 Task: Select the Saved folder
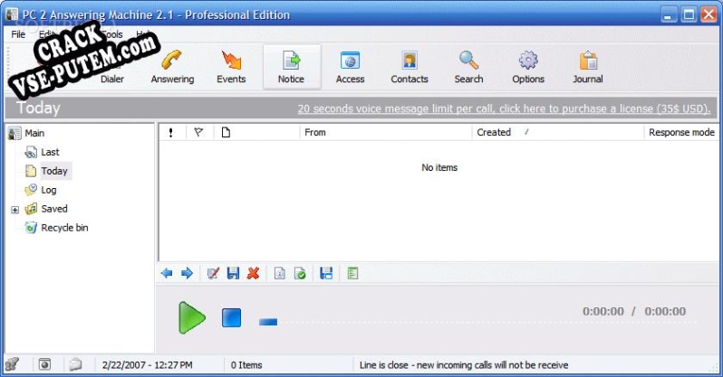(x=54, y=209)
